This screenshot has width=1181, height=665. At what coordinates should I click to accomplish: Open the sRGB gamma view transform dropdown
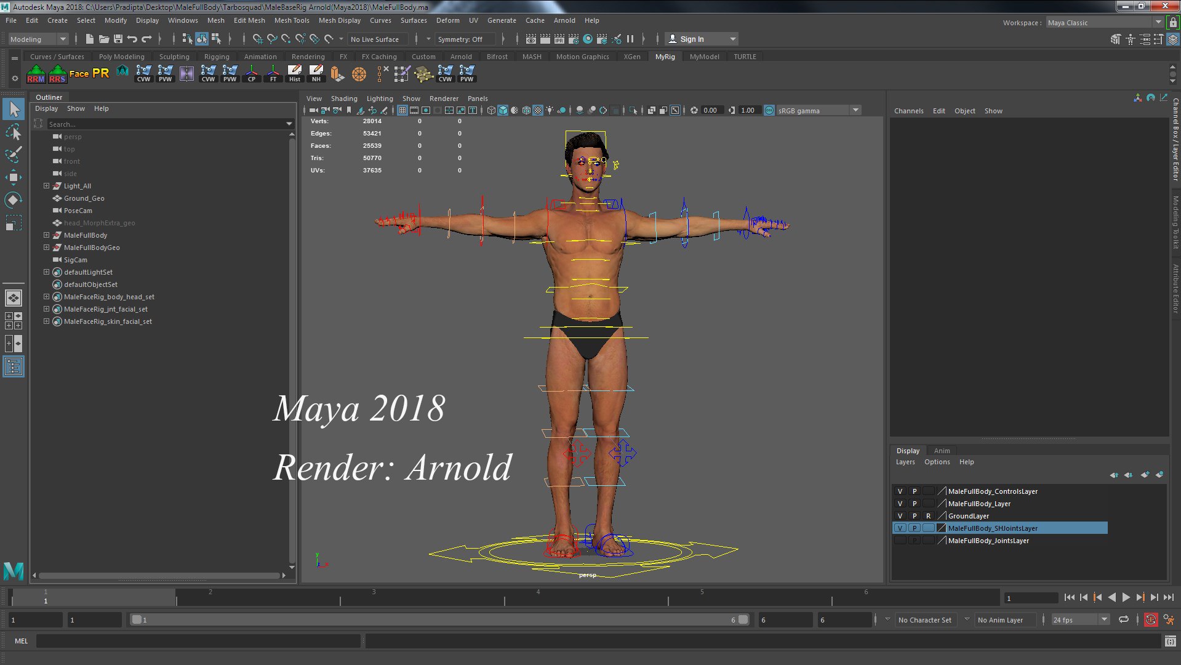pos(819,110)
